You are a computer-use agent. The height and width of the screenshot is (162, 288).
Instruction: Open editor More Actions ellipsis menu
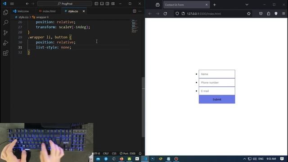click(140, 11)
